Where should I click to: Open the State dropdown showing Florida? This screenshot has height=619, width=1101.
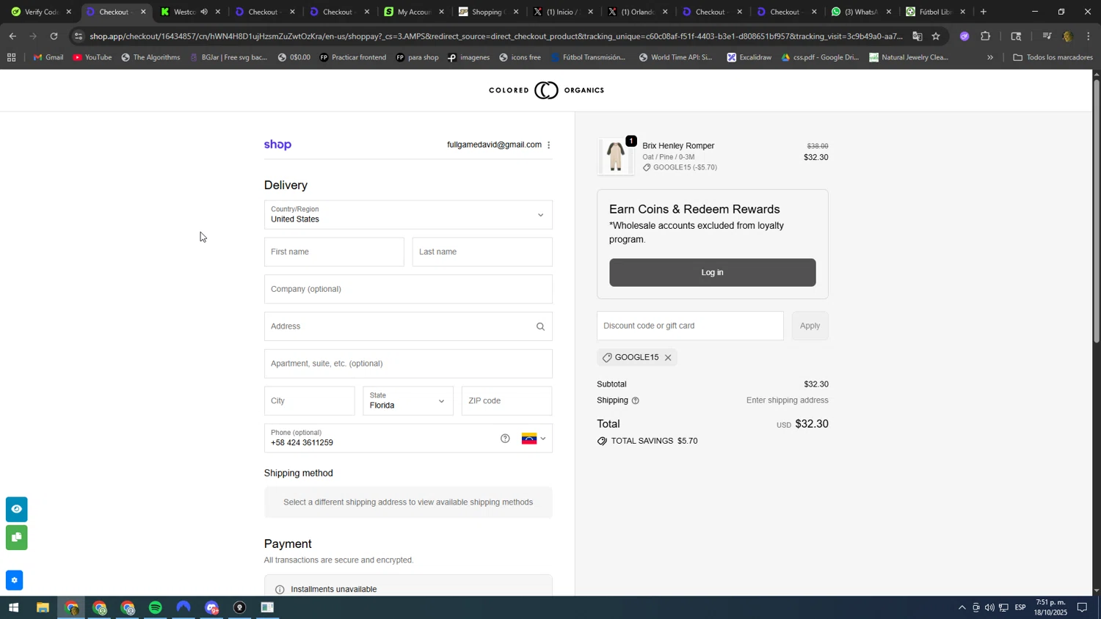click(x=408, y=401)
